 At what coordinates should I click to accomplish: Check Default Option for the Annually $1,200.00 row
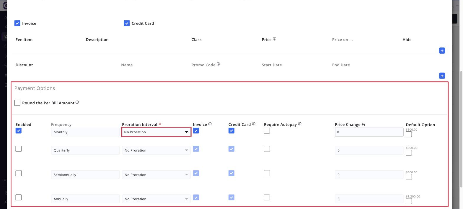click(409, 201)
